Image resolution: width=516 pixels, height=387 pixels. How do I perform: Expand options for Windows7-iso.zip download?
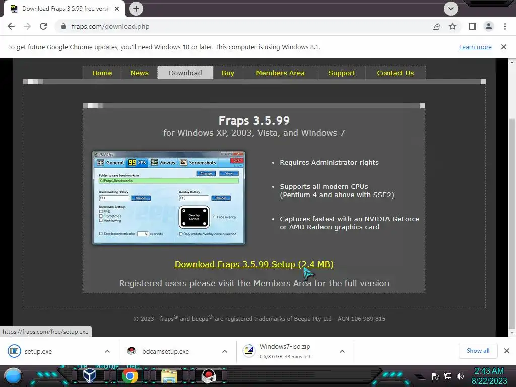tap(342, 351)
